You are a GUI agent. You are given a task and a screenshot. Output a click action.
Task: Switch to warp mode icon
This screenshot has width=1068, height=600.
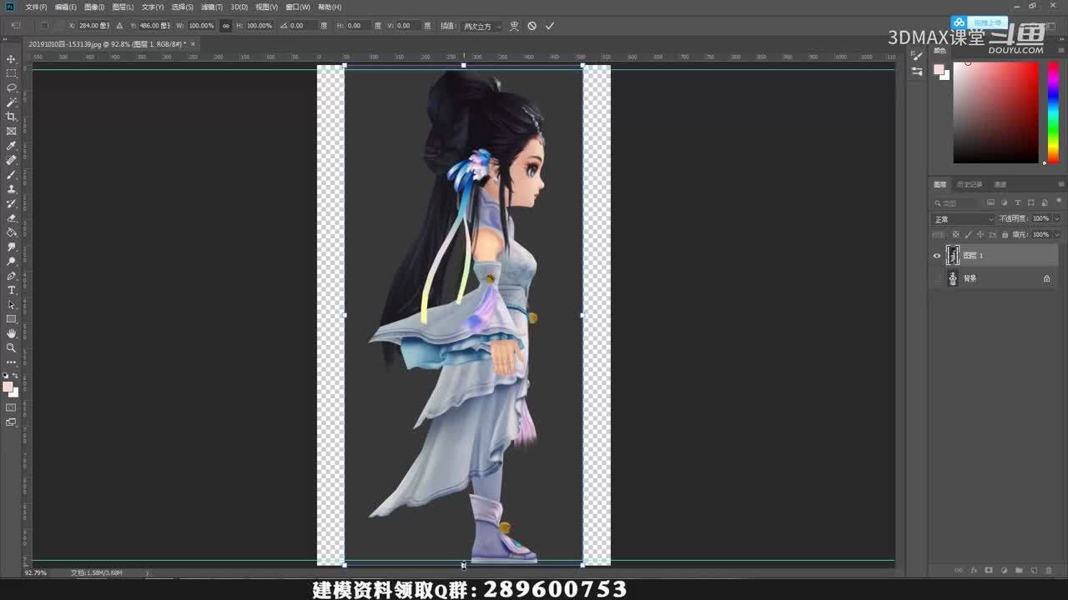tap(514, 26)
